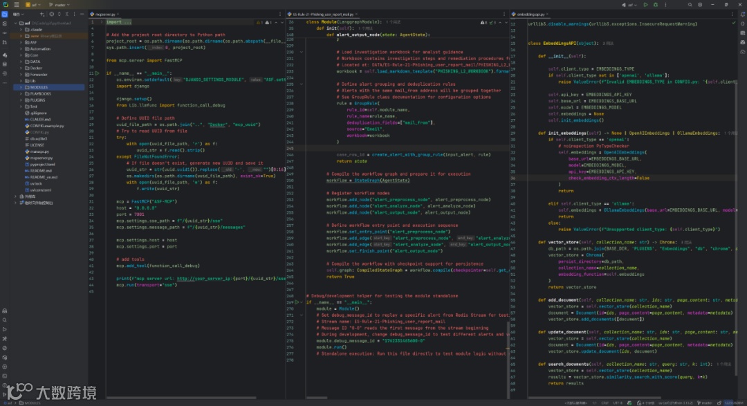Click the locate-opened-file target icon in the Project panel
This screenshot has height=406, width=747.
coord(52,14)
